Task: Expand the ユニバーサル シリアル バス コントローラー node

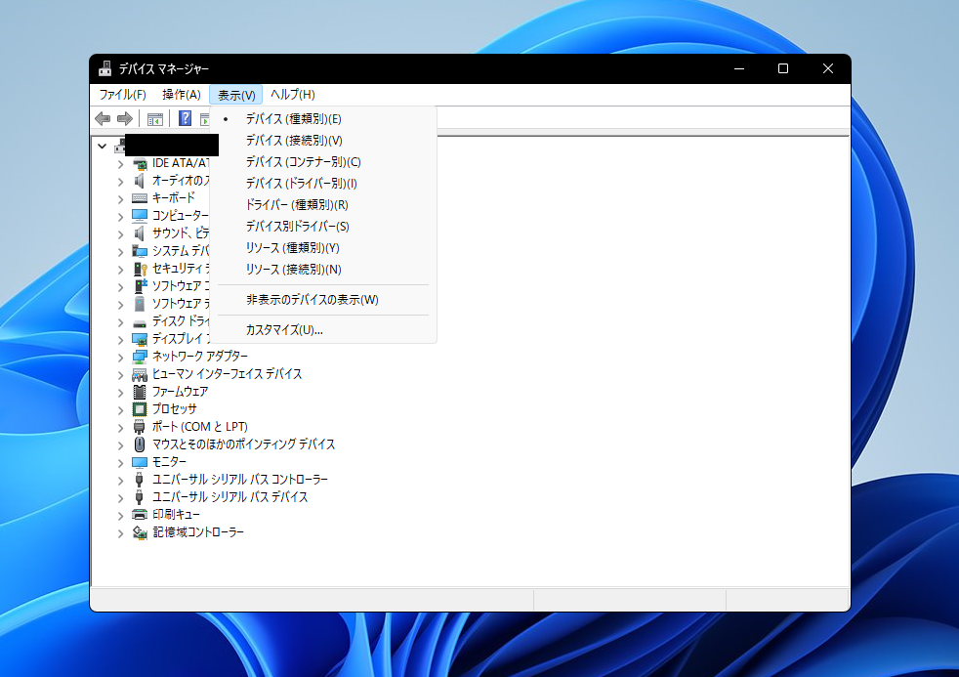Action: point(120,481)
